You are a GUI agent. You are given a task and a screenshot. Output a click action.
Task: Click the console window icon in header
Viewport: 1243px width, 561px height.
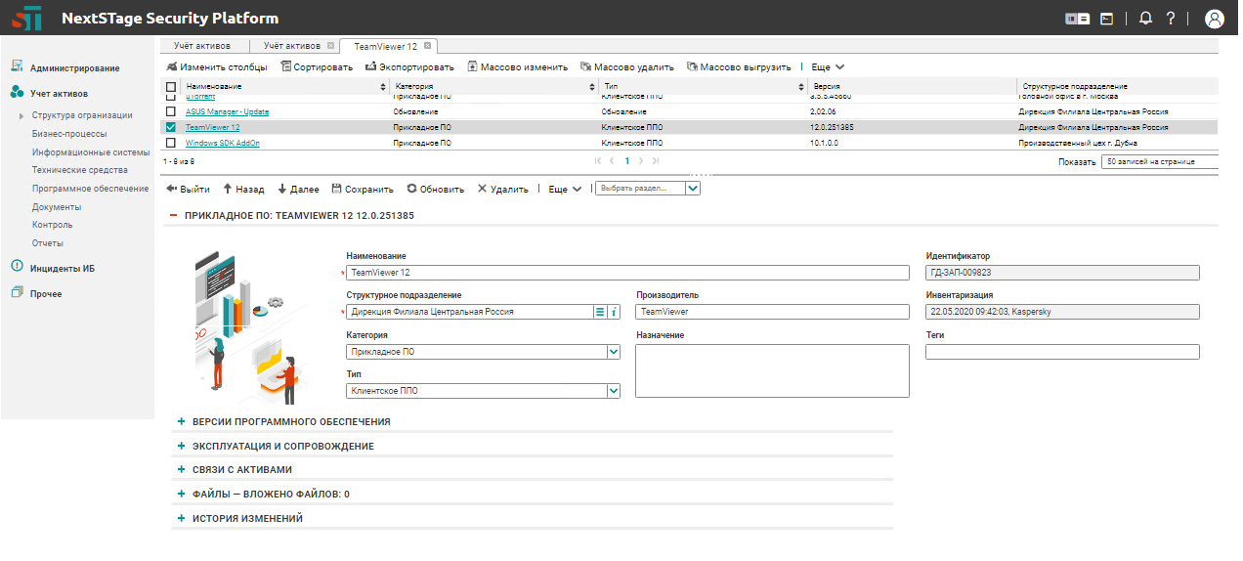click(1106, 18)
